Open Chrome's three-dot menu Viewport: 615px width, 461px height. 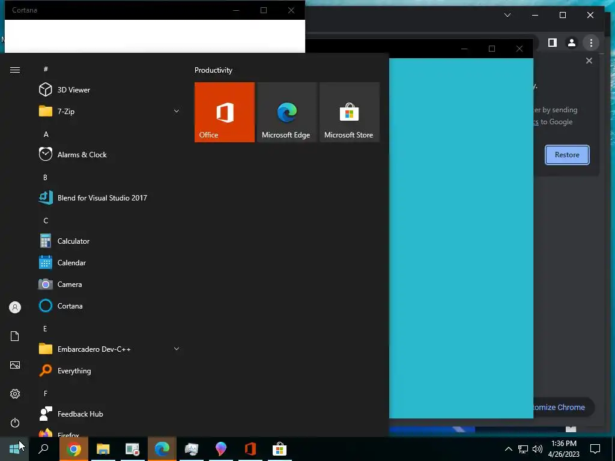(x=591, y=43)
